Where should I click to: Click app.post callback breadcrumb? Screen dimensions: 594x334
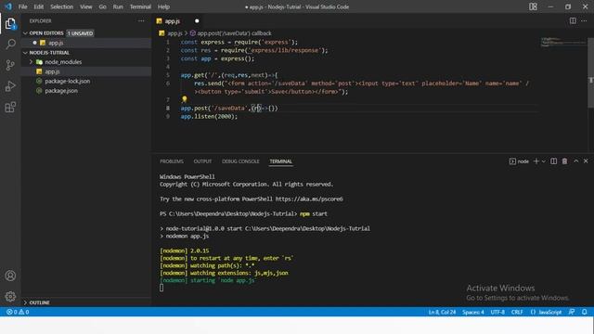point(234,33)
